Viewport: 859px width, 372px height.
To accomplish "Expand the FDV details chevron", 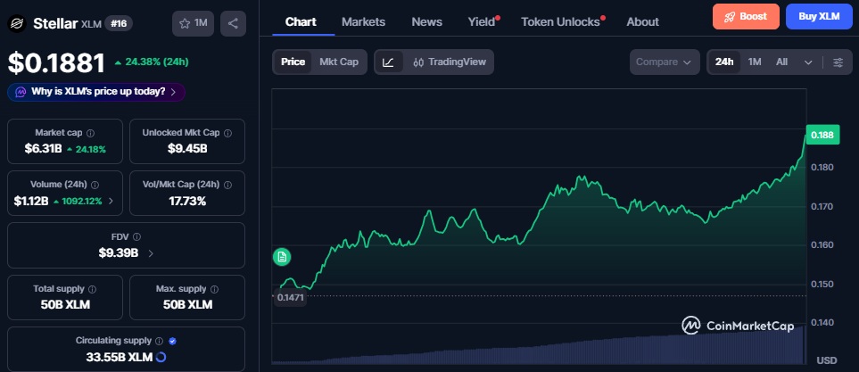I will point(151,253).
